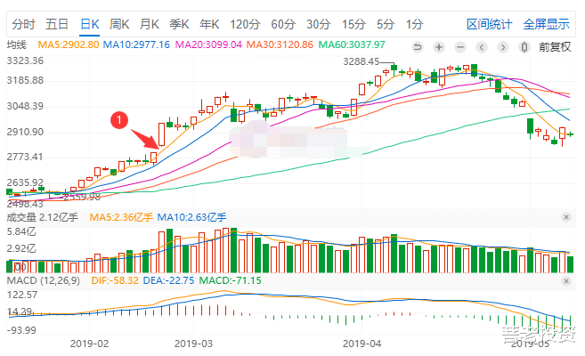The width and height of the screenshot is (585, 356).
Task: Click the MA20:3099.04 label
Action: tap(208, 44)
